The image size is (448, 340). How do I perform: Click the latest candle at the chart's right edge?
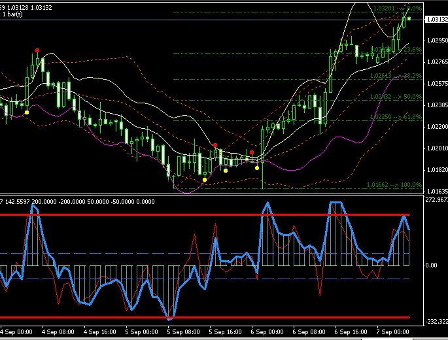[x=409, y=18]
